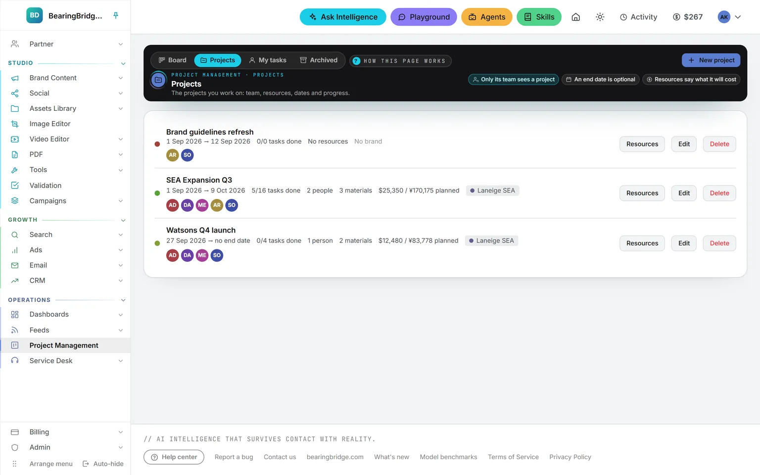Delete the Brand guidelines refresh project
This screenshot has height=475, width=760.
tap(719, 144)
